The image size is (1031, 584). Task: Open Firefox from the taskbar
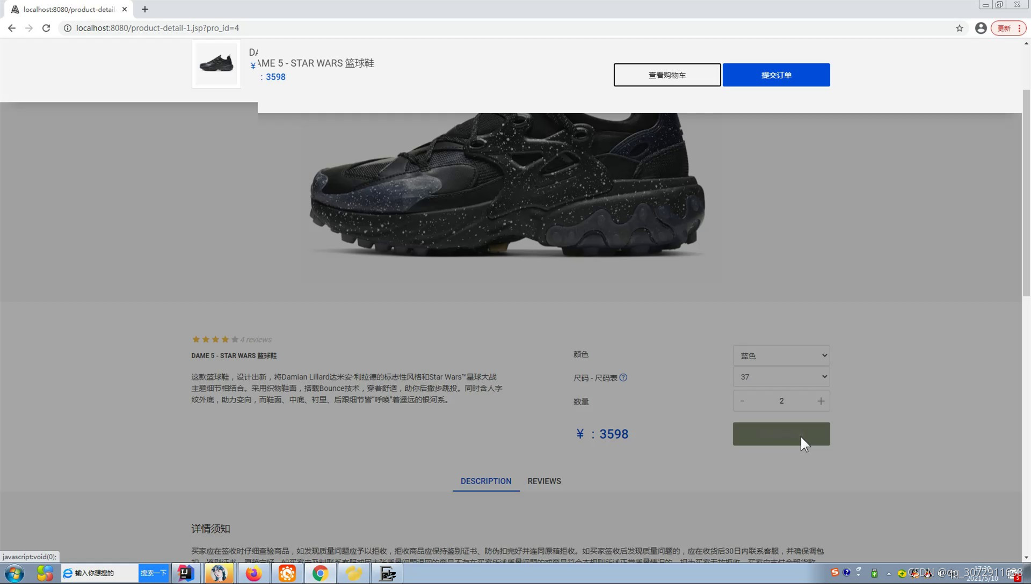tap(253, 573)
